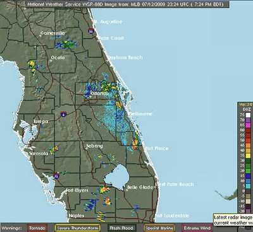The image size is (253, 232).
Task: Select the Melbourne city label
Action: coord(140,113)
